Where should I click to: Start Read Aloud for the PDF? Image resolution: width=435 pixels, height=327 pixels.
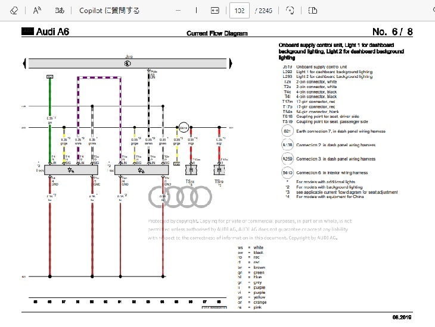pyautogui.click(x=37, y=11)
